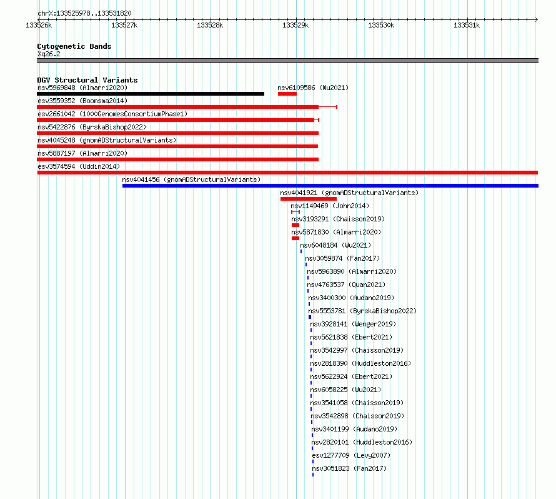The image size is (556, 499).
Task: Click nsv2820101 (Huddleston2016) label
Action: [x=362, y=442]
